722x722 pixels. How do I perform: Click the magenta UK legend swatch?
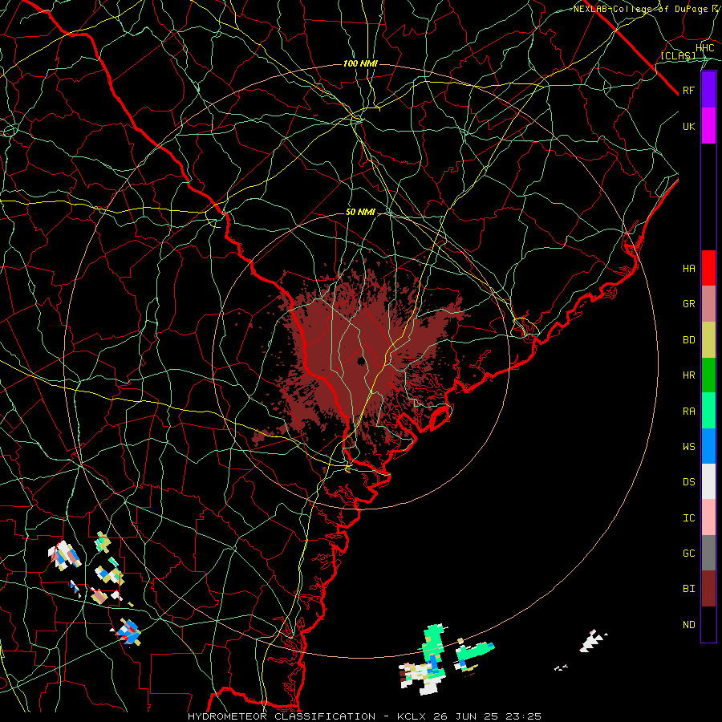708,126
